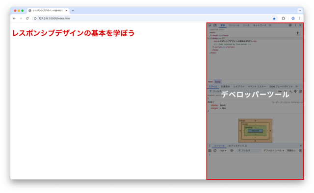Switch to the イベント リスナー tab

click(257, 87)
